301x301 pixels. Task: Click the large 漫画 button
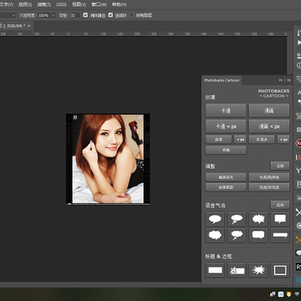269,110
